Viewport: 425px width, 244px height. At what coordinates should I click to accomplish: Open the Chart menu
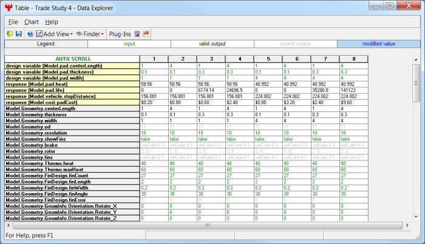click(x=32, y=22)
